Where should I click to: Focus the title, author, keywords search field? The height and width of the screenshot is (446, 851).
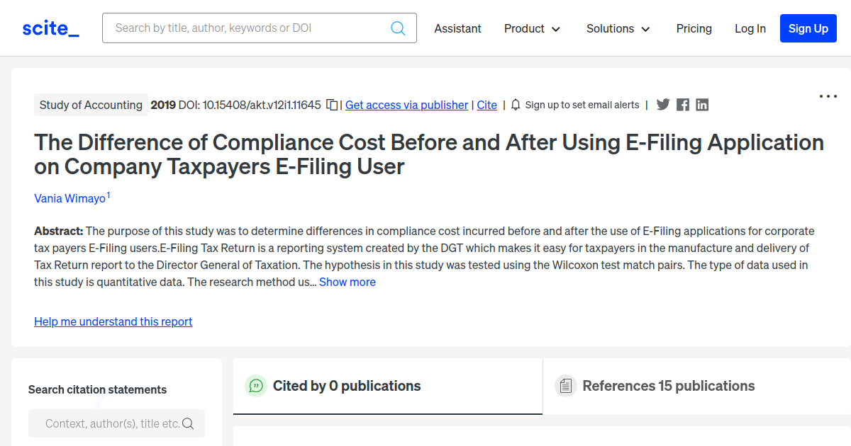248,28
